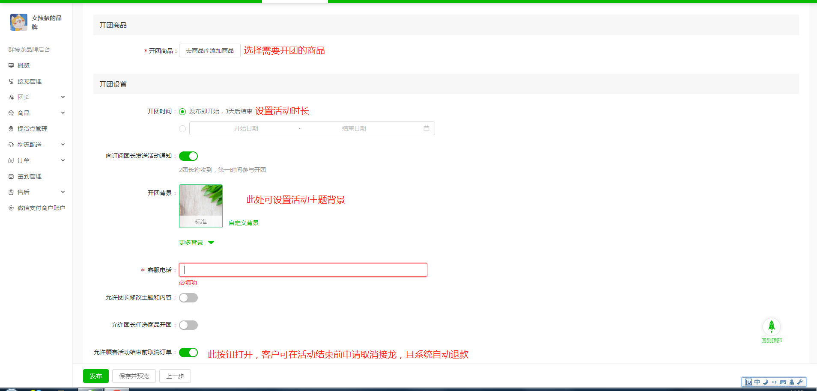Toggle 向订阅团长发送活动通知 switch

188,156
